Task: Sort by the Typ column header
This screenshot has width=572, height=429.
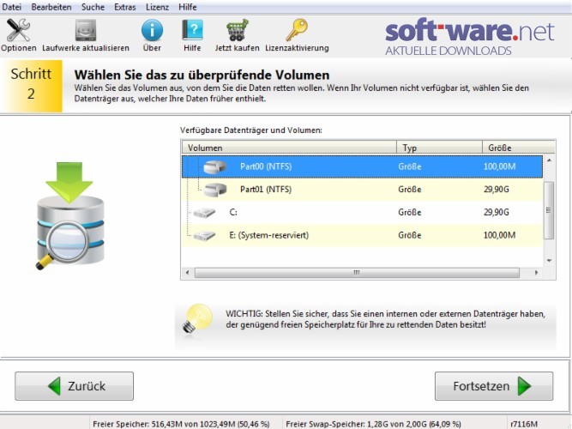Action: (x=439, y=148)
